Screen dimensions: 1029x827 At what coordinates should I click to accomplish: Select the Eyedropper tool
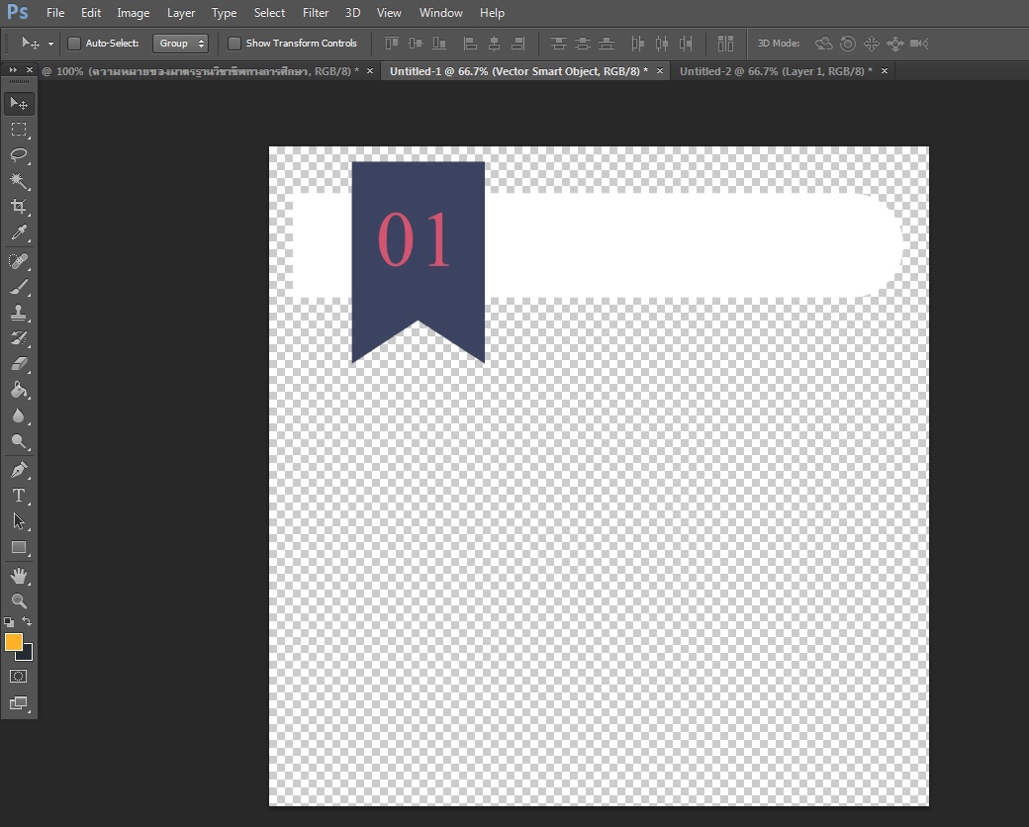18,233
